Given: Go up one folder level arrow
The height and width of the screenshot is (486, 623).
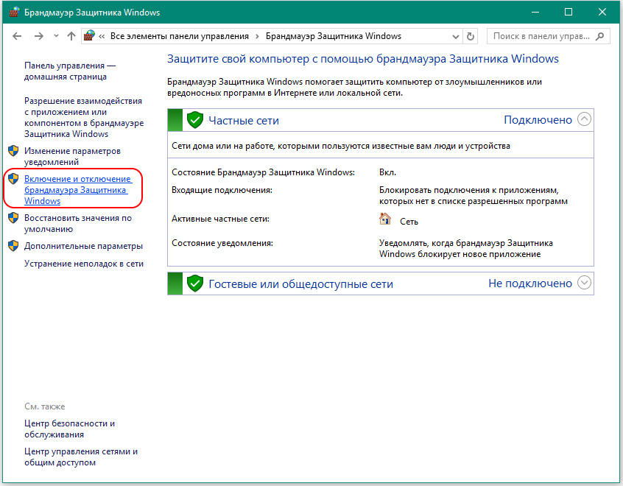Looking at the screenshot, I should click(x=71, y=36).
